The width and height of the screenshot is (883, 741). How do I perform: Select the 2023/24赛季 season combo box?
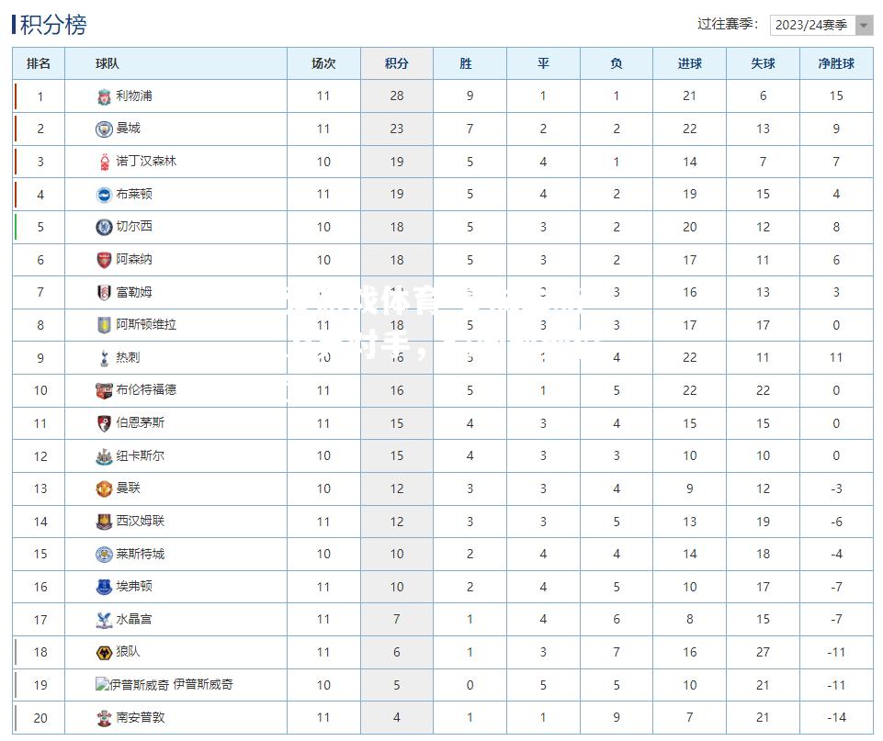[x=821, y=25]
